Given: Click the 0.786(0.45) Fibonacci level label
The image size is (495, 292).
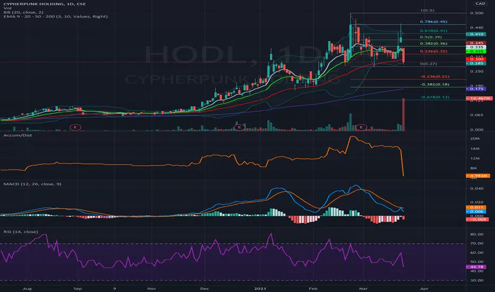Looking at the screenshot, I should click(433, 21).
